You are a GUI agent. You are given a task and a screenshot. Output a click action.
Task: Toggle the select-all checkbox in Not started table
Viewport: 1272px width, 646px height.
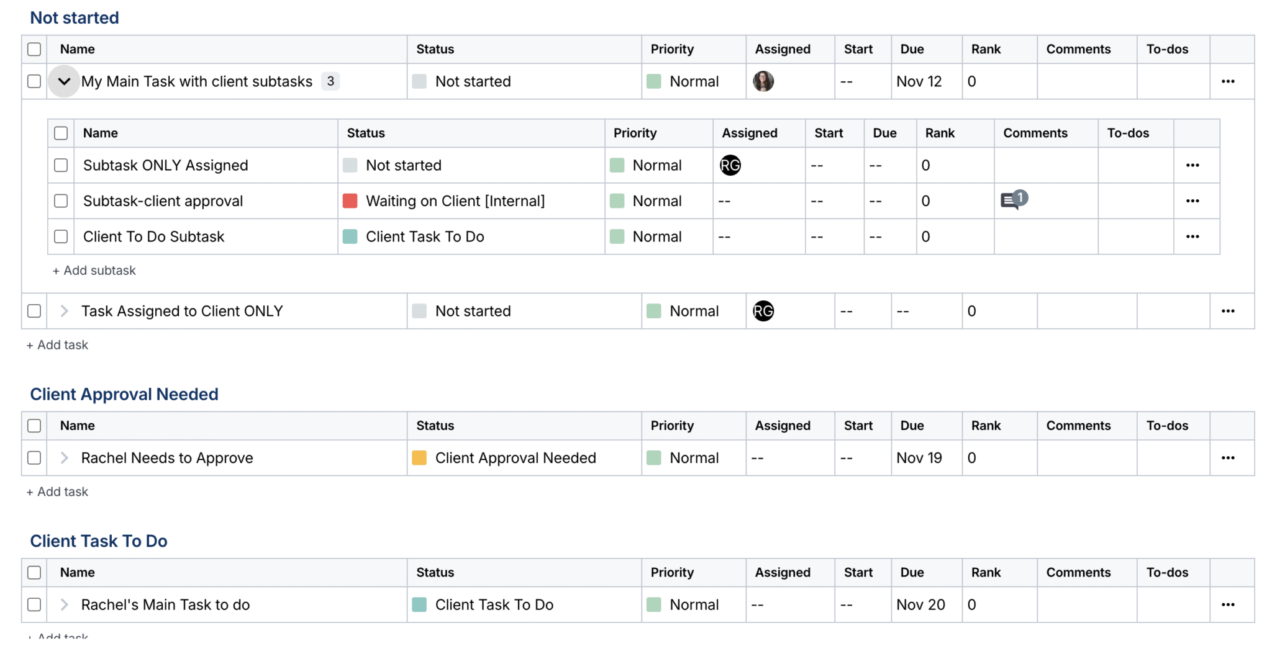click(34, 49)
